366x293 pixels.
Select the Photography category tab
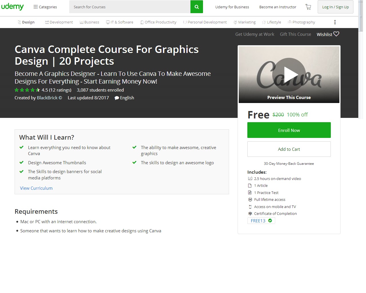301,22
